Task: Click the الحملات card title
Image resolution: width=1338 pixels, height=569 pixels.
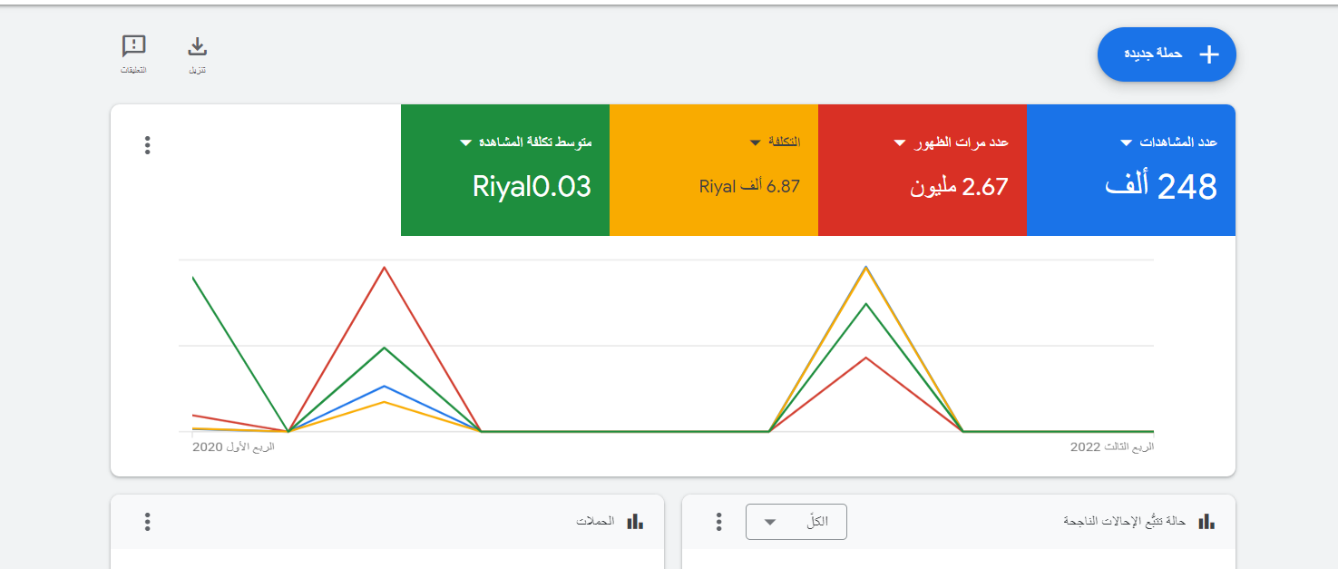Action: pyautogui.click(x=595, y=522)
